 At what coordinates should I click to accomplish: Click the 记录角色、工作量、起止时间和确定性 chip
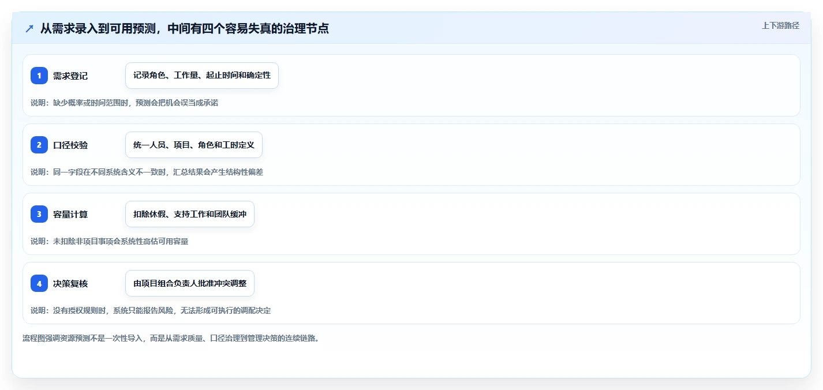pyautogui.click(x=202, y=76)
